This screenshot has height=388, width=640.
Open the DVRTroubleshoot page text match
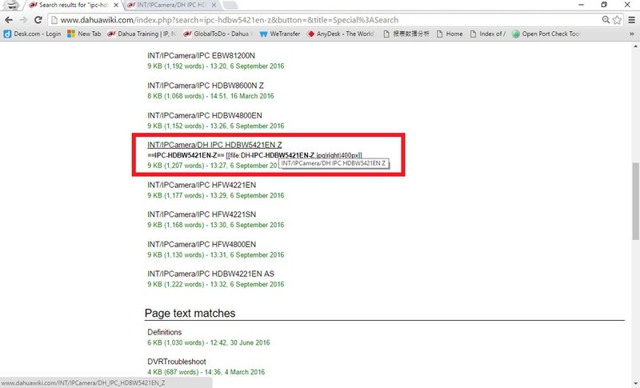pos(177,362)
